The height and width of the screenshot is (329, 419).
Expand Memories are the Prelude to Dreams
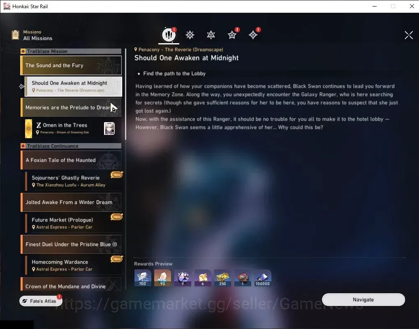[71, 107]
